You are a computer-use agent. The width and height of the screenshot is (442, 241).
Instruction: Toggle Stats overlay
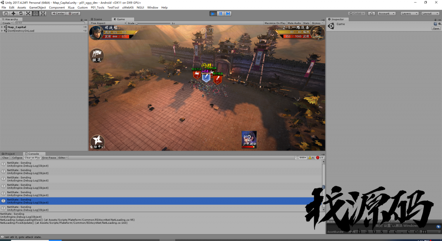pyautogui.click(x=306, y=23)
